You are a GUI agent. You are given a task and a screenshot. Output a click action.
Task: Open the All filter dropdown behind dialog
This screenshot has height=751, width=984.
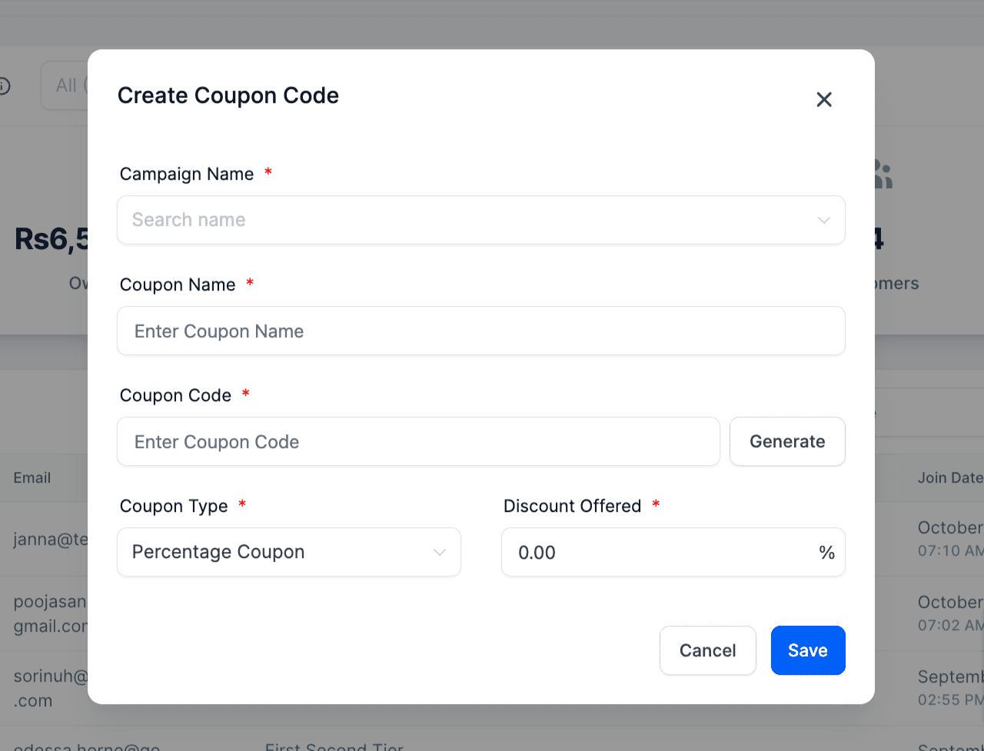tap(65, 85)
